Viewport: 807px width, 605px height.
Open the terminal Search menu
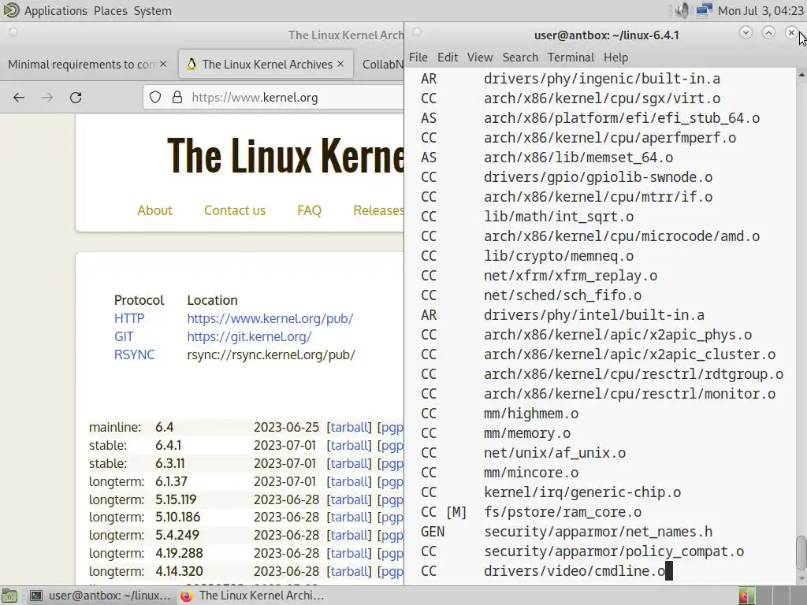520,57
